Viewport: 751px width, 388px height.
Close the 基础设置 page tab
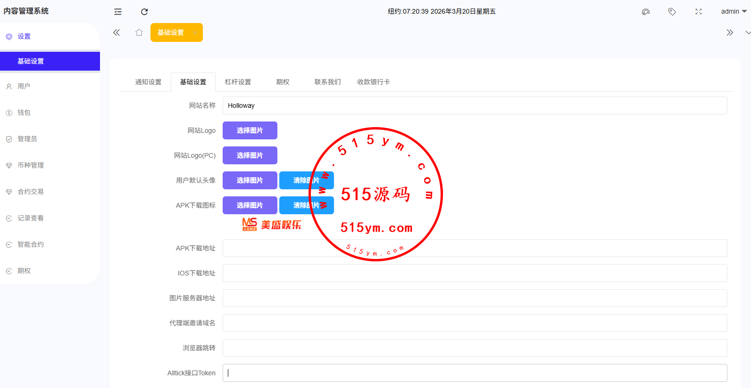195,32
